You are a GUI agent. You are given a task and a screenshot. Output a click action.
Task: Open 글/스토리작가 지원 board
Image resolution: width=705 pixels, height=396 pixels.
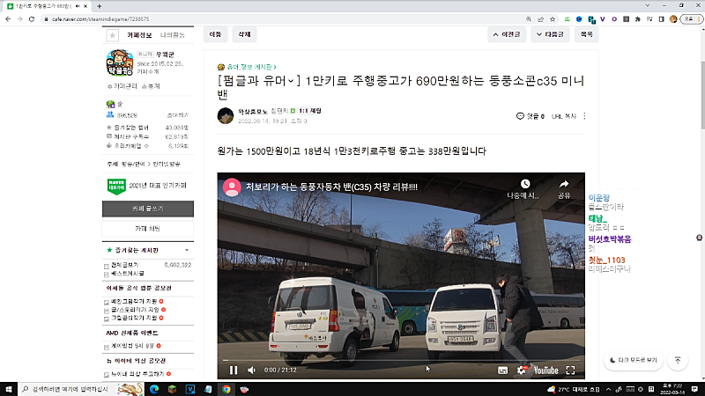135,310
